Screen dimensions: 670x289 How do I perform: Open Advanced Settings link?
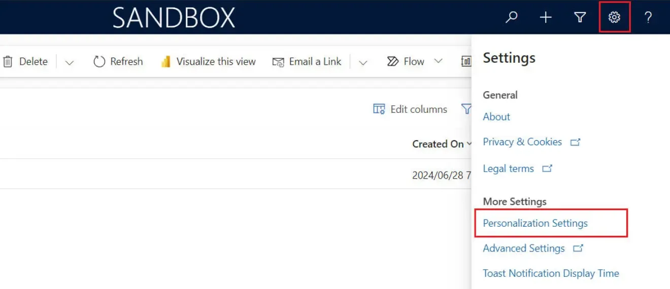point(524,249)
